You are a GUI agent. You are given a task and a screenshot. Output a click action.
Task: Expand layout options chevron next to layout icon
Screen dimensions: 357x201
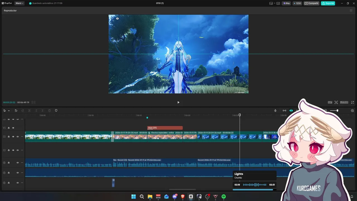point(274,3)
